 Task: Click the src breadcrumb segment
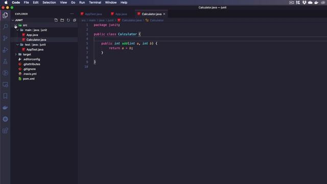(84, 20)
